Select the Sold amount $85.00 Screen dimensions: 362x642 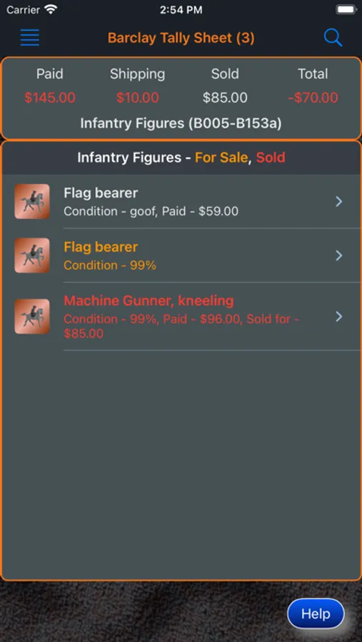225,98
